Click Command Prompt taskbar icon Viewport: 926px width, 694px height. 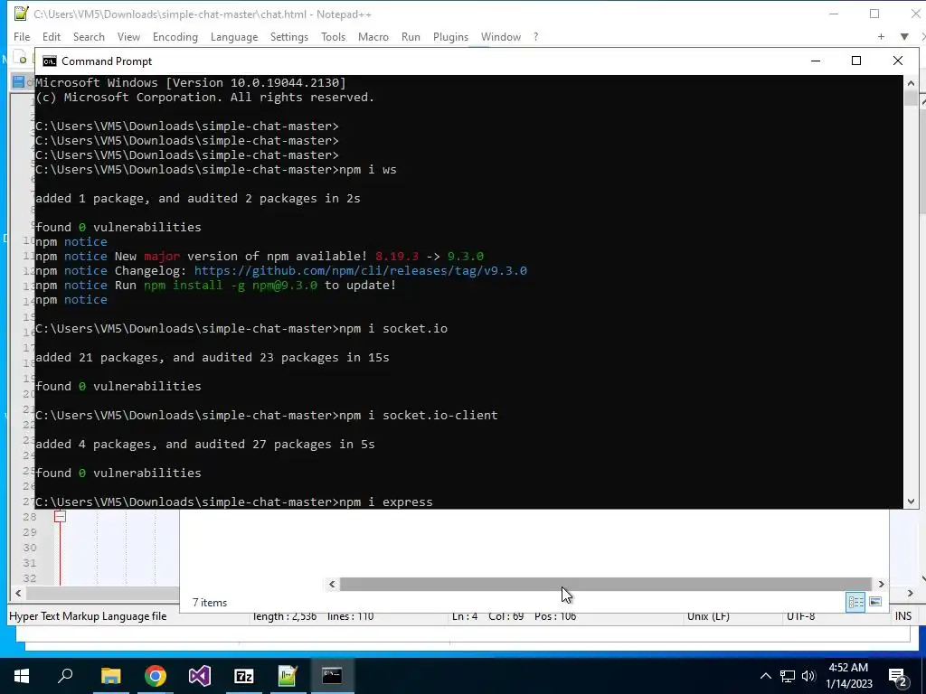click(332, 676)
